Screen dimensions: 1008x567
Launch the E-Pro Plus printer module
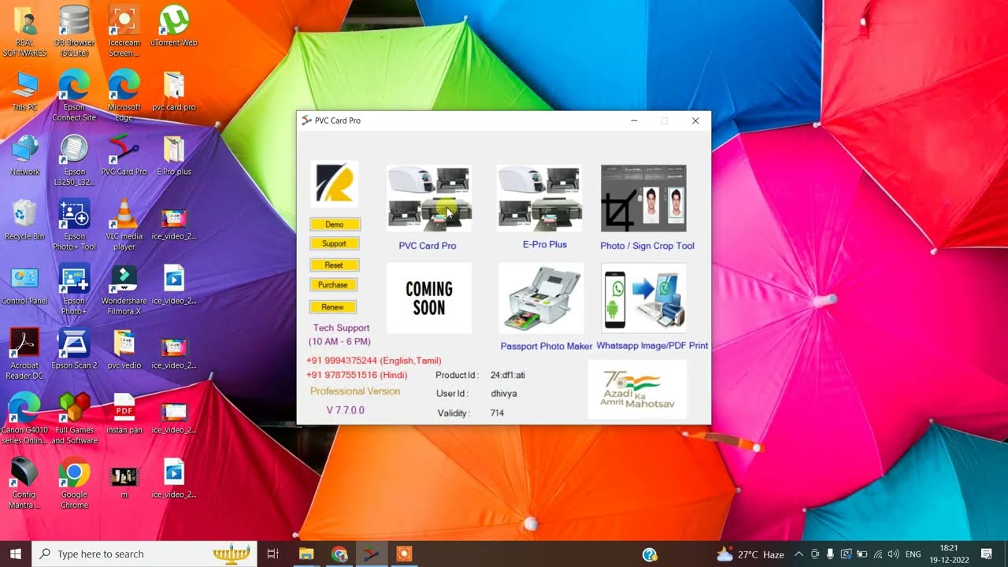point(539,198)
